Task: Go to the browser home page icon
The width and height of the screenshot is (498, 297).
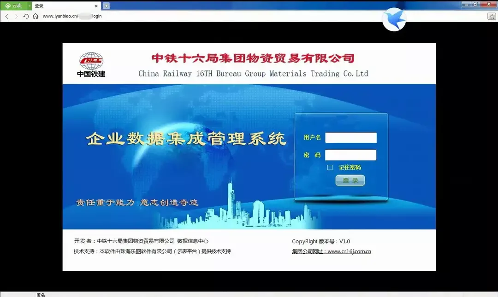Action: (x=36, y=16)
